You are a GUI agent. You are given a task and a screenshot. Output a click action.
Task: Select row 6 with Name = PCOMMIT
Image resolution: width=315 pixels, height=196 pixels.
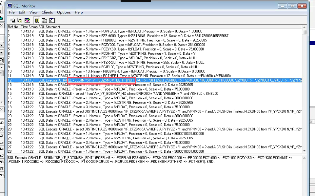pos(154,53)
